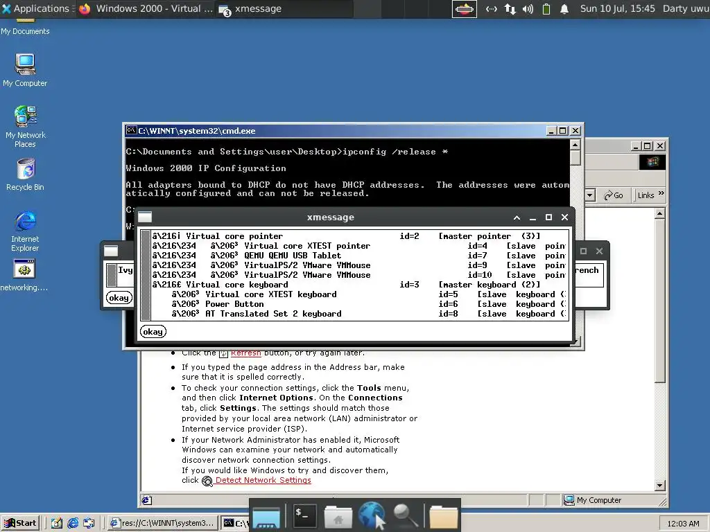
Task: Click the Detect Network Settings link
Action: click(263, 480)
